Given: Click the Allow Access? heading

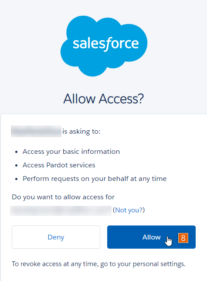Looking at the screenshot, I should click(104, 99).
